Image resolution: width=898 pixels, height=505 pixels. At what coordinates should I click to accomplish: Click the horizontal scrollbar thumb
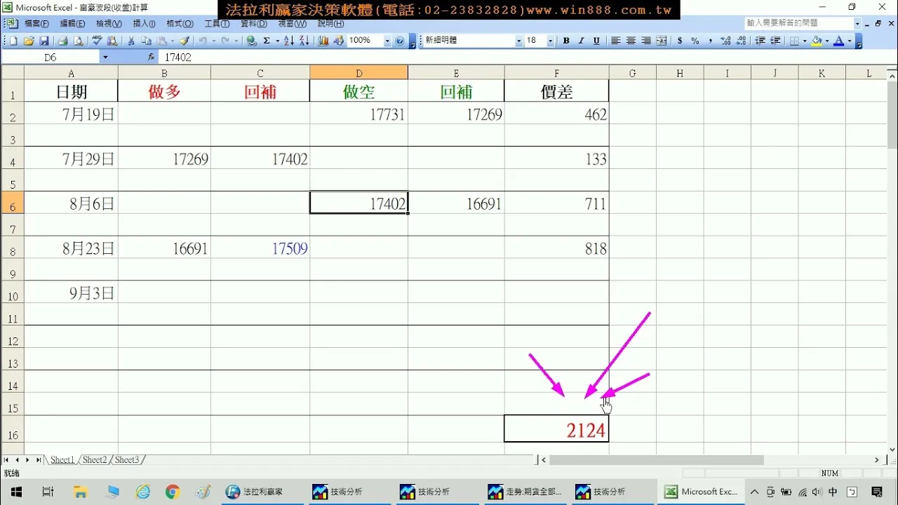[656, 460]
